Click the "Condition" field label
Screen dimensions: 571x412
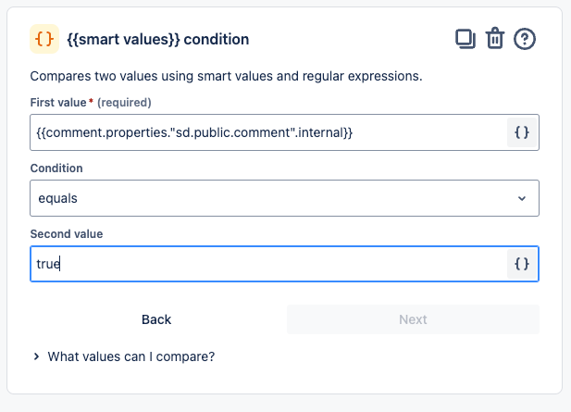56,169
